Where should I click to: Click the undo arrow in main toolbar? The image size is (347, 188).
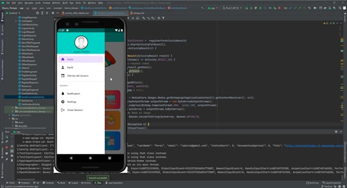coord(309,8)
